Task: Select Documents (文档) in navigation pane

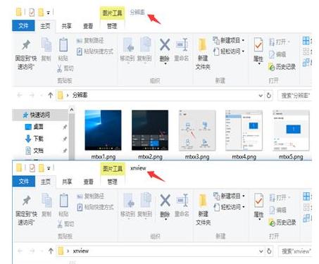Action: tap(35, 151)
